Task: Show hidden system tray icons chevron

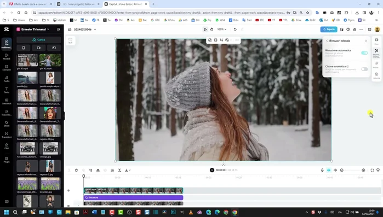Action: pyautogui.click(x=307, y=212)
